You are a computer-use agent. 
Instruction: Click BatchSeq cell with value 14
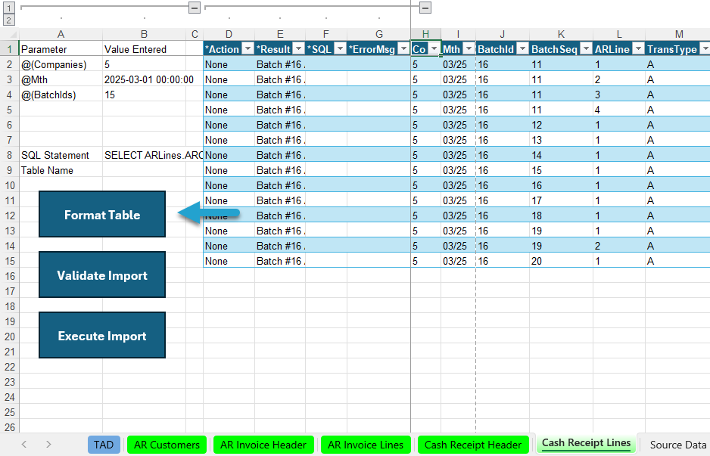561,155
